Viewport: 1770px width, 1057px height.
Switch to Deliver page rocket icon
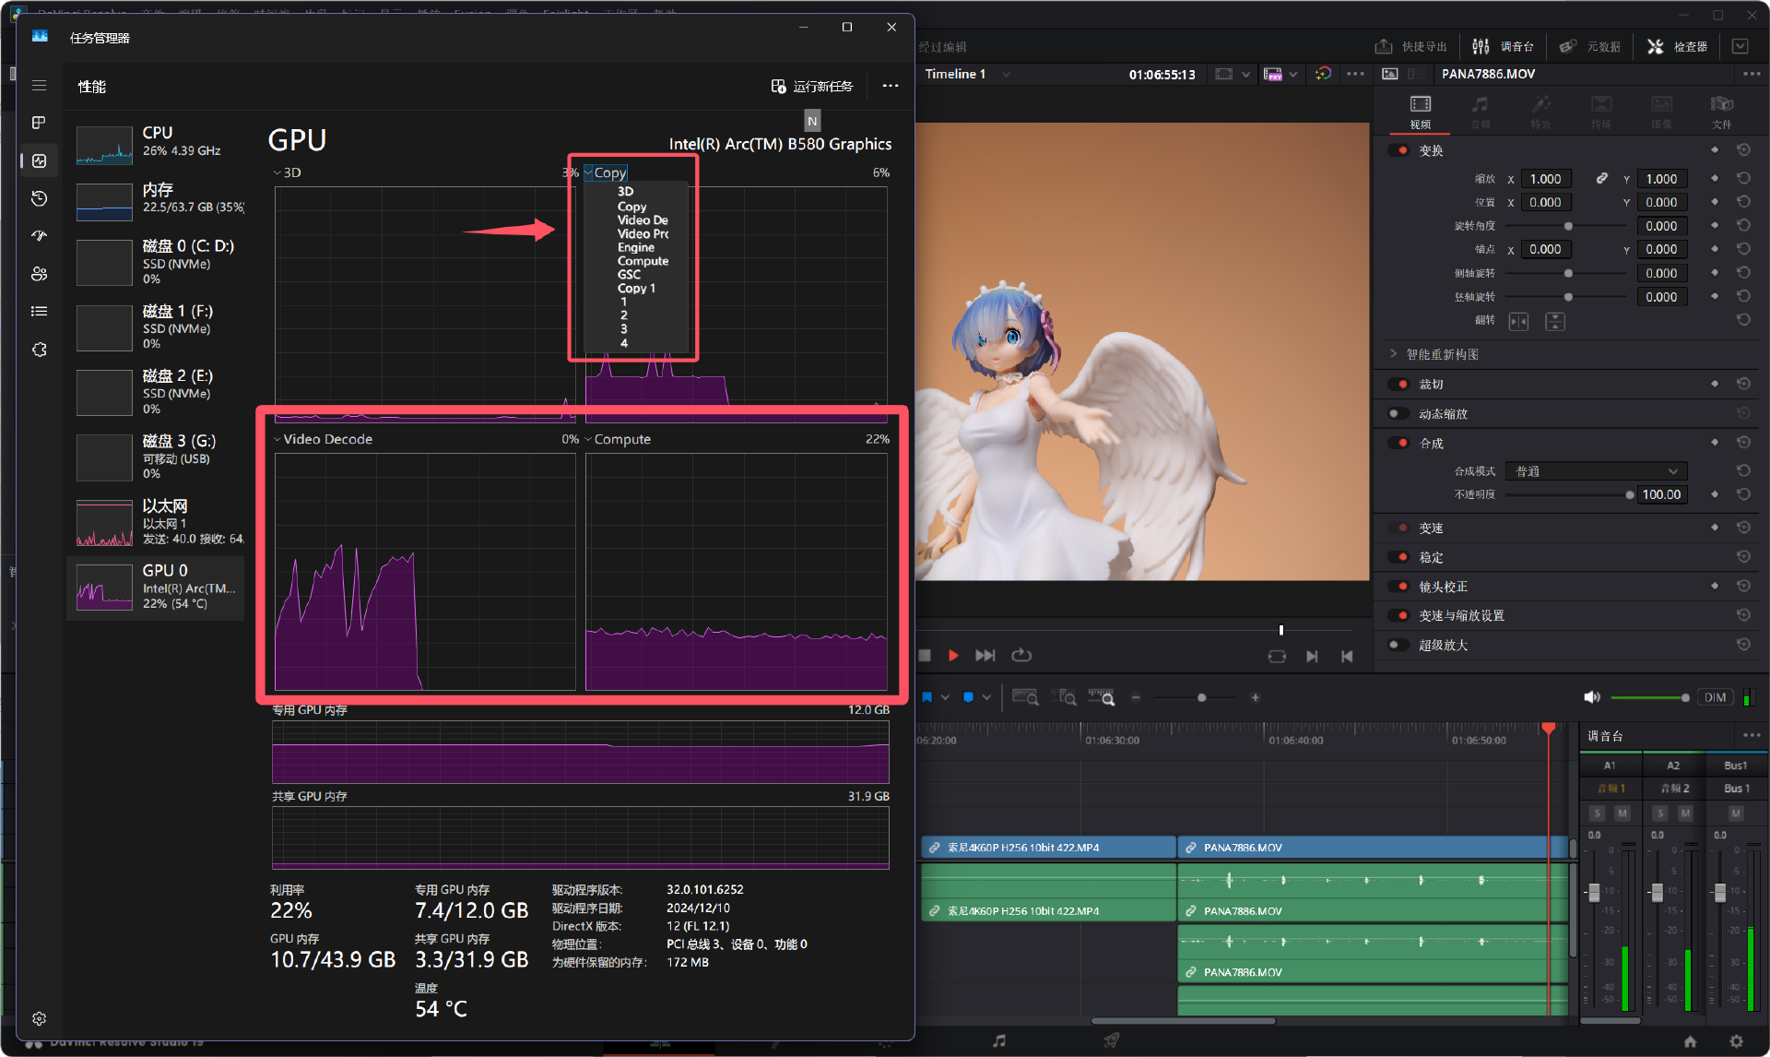(x=1112, y=1041)
